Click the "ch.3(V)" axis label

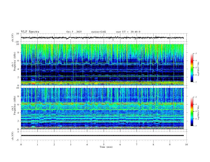[13, 136]
